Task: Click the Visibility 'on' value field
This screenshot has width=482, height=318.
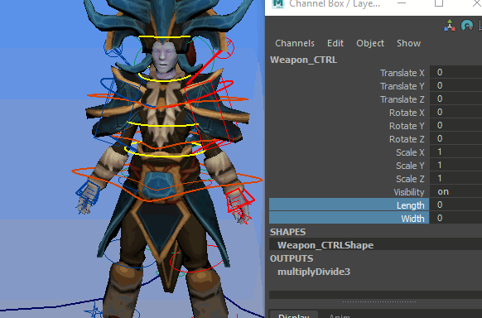Action: coord(455,191)
